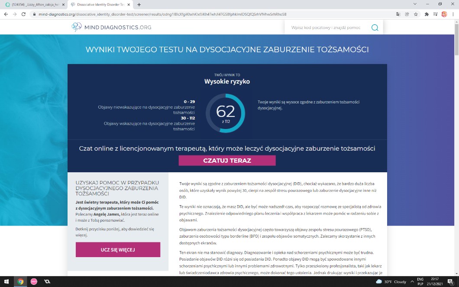Open the Windows Start menu
The width and height of the screenshot is (459, 287).
click(7, 281)
